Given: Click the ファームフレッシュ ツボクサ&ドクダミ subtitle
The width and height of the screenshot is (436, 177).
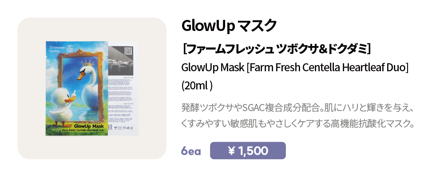Looking at the screenshot, I should pyautogui.click(x=277, y=49).
